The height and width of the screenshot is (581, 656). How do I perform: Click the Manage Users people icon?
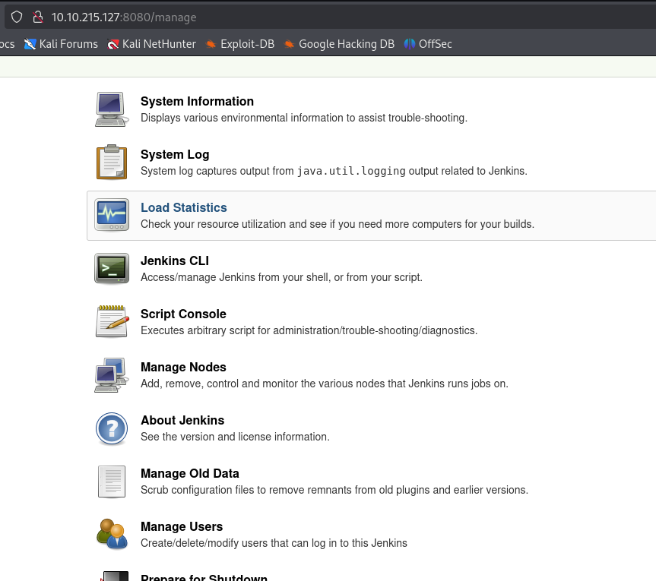click(x=112, y=534)
